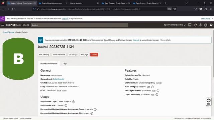Click the red Delete button
The height and width of the screenshot is (120, 214).
pos(94,55)
